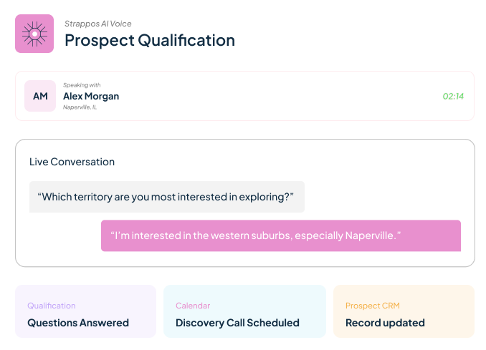Image resolution: width=486 pixels, height=350 pixels.
Task: Click the Strappos AI Voice subtitle
Action: click(x=98, y=24)
